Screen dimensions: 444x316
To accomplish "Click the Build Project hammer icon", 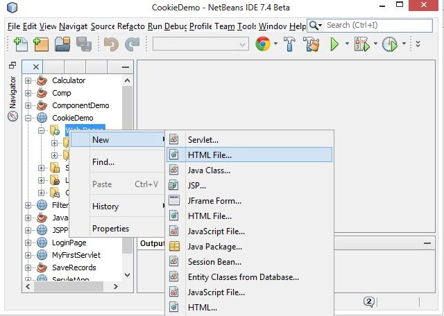I will click(x=289, y=44).
